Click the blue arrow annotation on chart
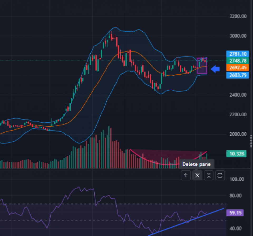 click(216, 69)
